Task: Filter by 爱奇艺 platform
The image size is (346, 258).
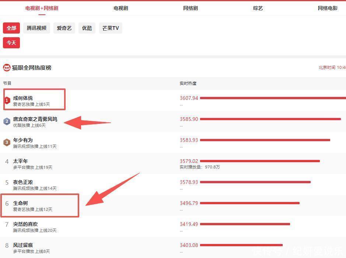Action: click(64, 28)
